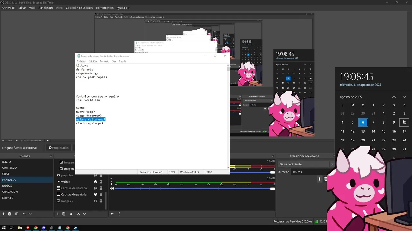Open agosto de 2025 month header
This screenshot has width=412, height=231.
pyautogui.click(x=351, y=97)
